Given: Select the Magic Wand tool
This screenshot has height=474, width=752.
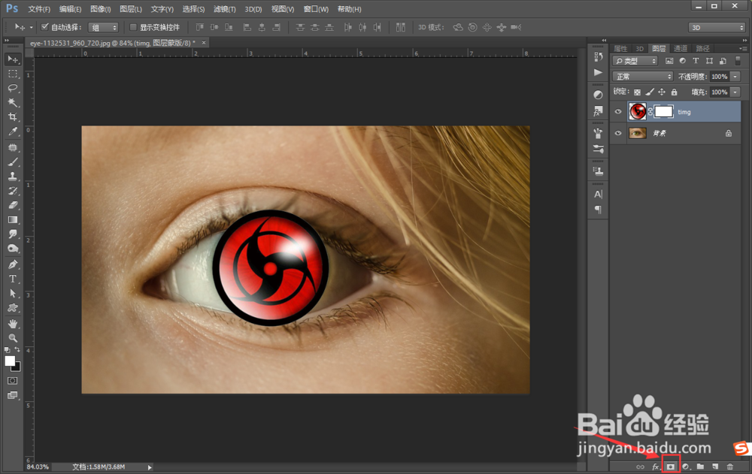Looking at the screenshot, I should (x=13, y=103).
